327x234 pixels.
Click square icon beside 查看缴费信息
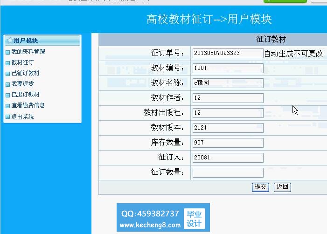click(x=8, y=106)
